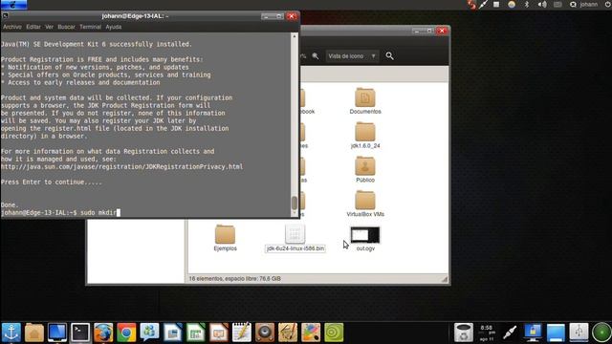612x344 pixels.
Task: Click the green spiral app in the dock
Action: tap(334, 333)
